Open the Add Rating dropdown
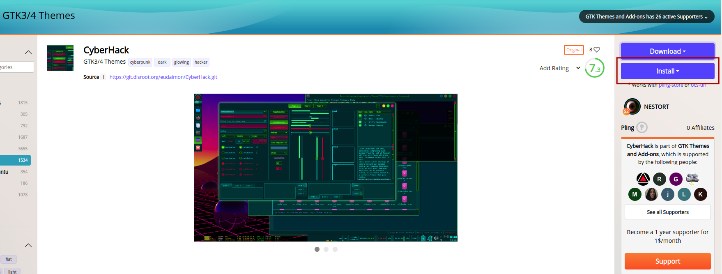The image size is (722, 274). tap(560, 68)
